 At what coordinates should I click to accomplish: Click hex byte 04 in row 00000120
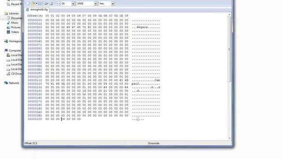105,84
